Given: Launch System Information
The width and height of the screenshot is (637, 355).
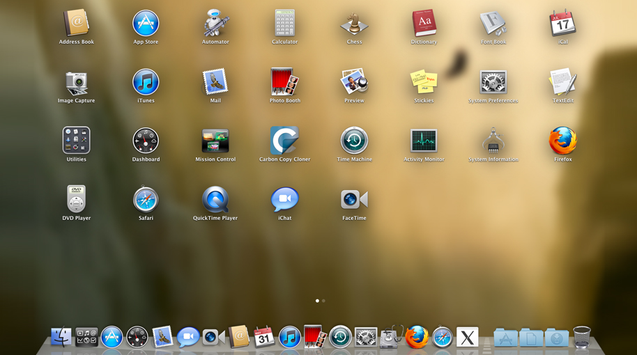Looking at the screenshot, I should [493, 141].
